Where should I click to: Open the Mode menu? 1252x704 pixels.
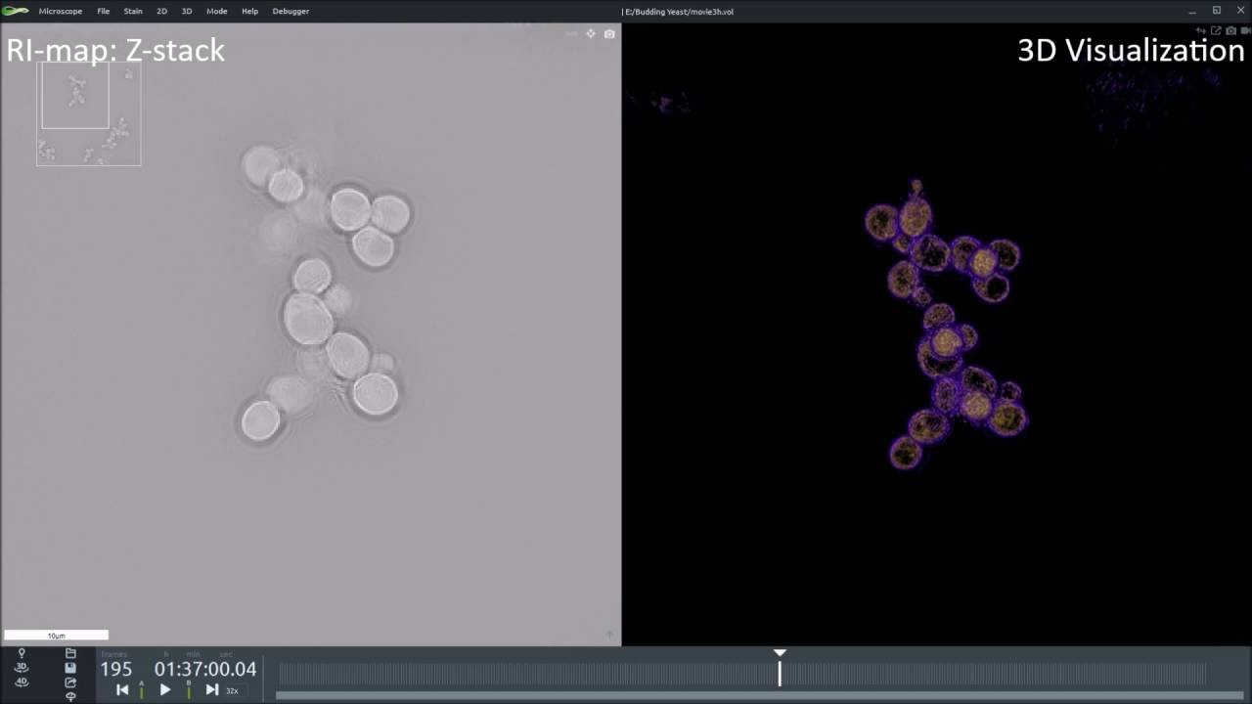click(x=217, y=12)
